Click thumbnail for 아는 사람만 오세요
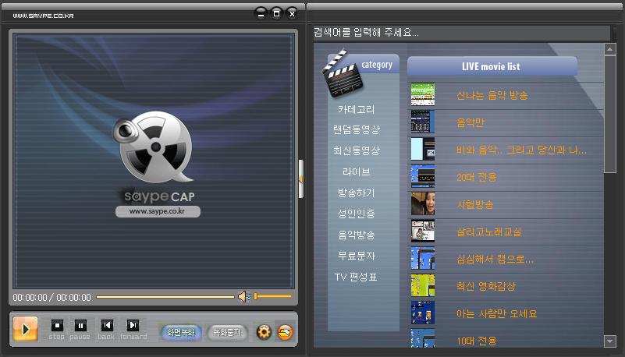 (422, 313)
